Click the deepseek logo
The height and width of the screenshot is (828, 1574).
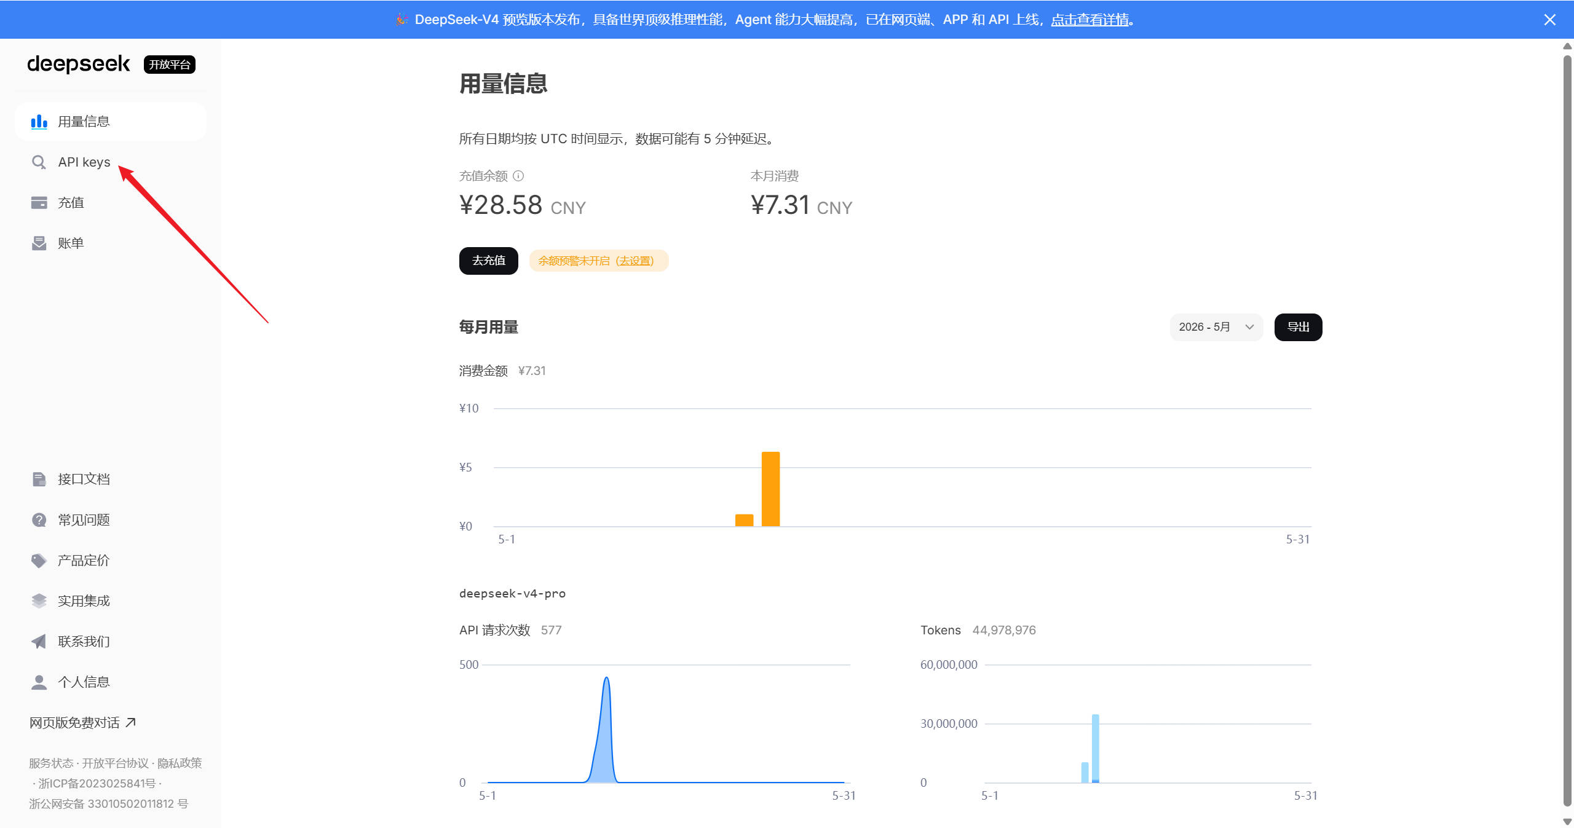[79, 64]
